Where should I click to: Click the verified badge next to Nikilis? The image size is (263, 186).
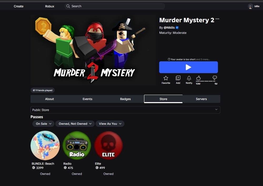[x=177, y=28]
